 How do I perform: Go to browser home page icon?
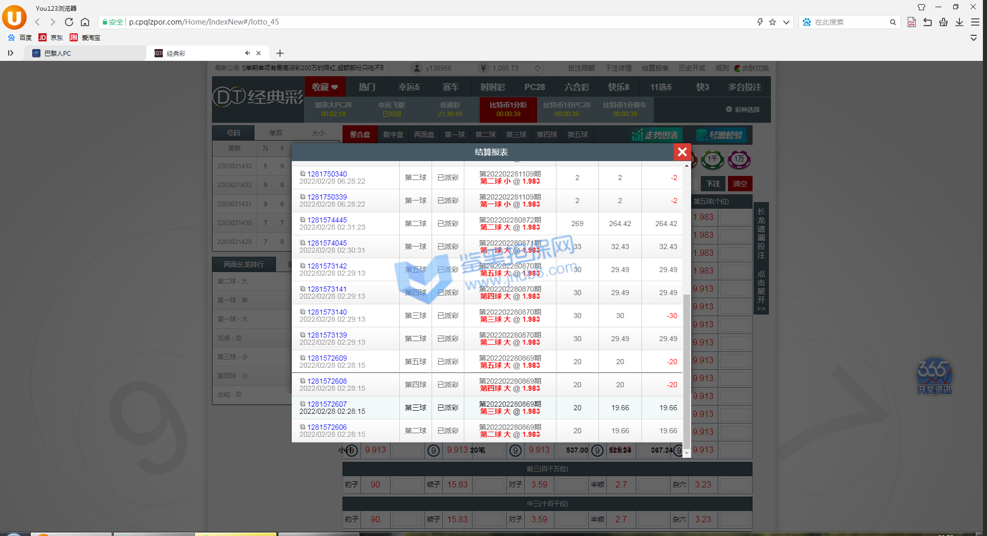pyautogui.click(x=85, y=22)
